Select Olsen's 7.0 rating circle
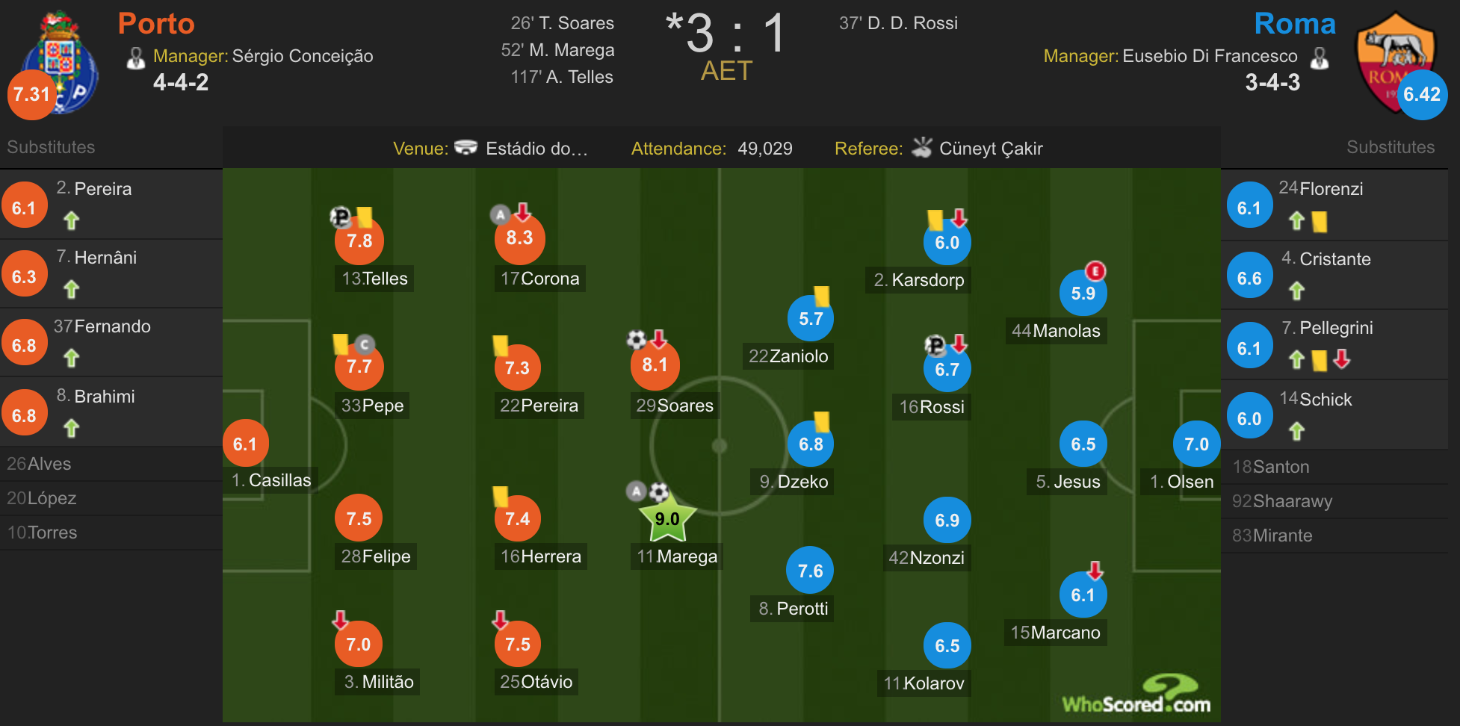1460x726 pixels. pyautogui.click(x=1196, y=444)
